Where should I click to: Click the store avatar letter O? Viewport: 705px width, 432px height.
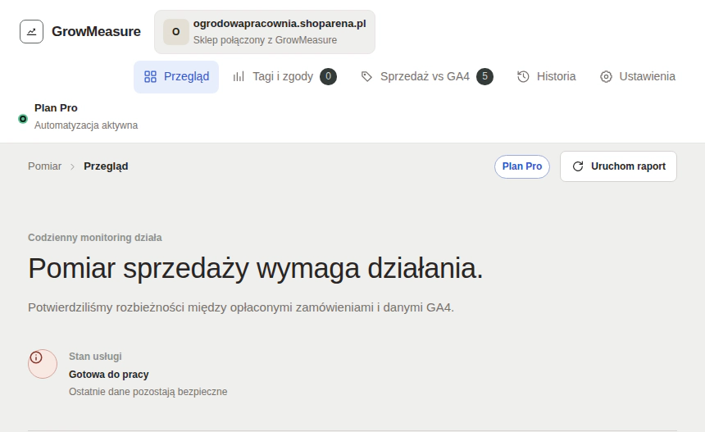tap(175, 32)
